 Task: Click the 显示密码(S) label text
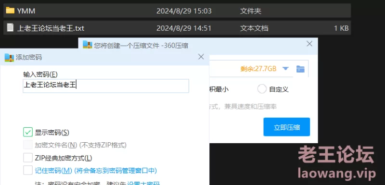[52, 133]
